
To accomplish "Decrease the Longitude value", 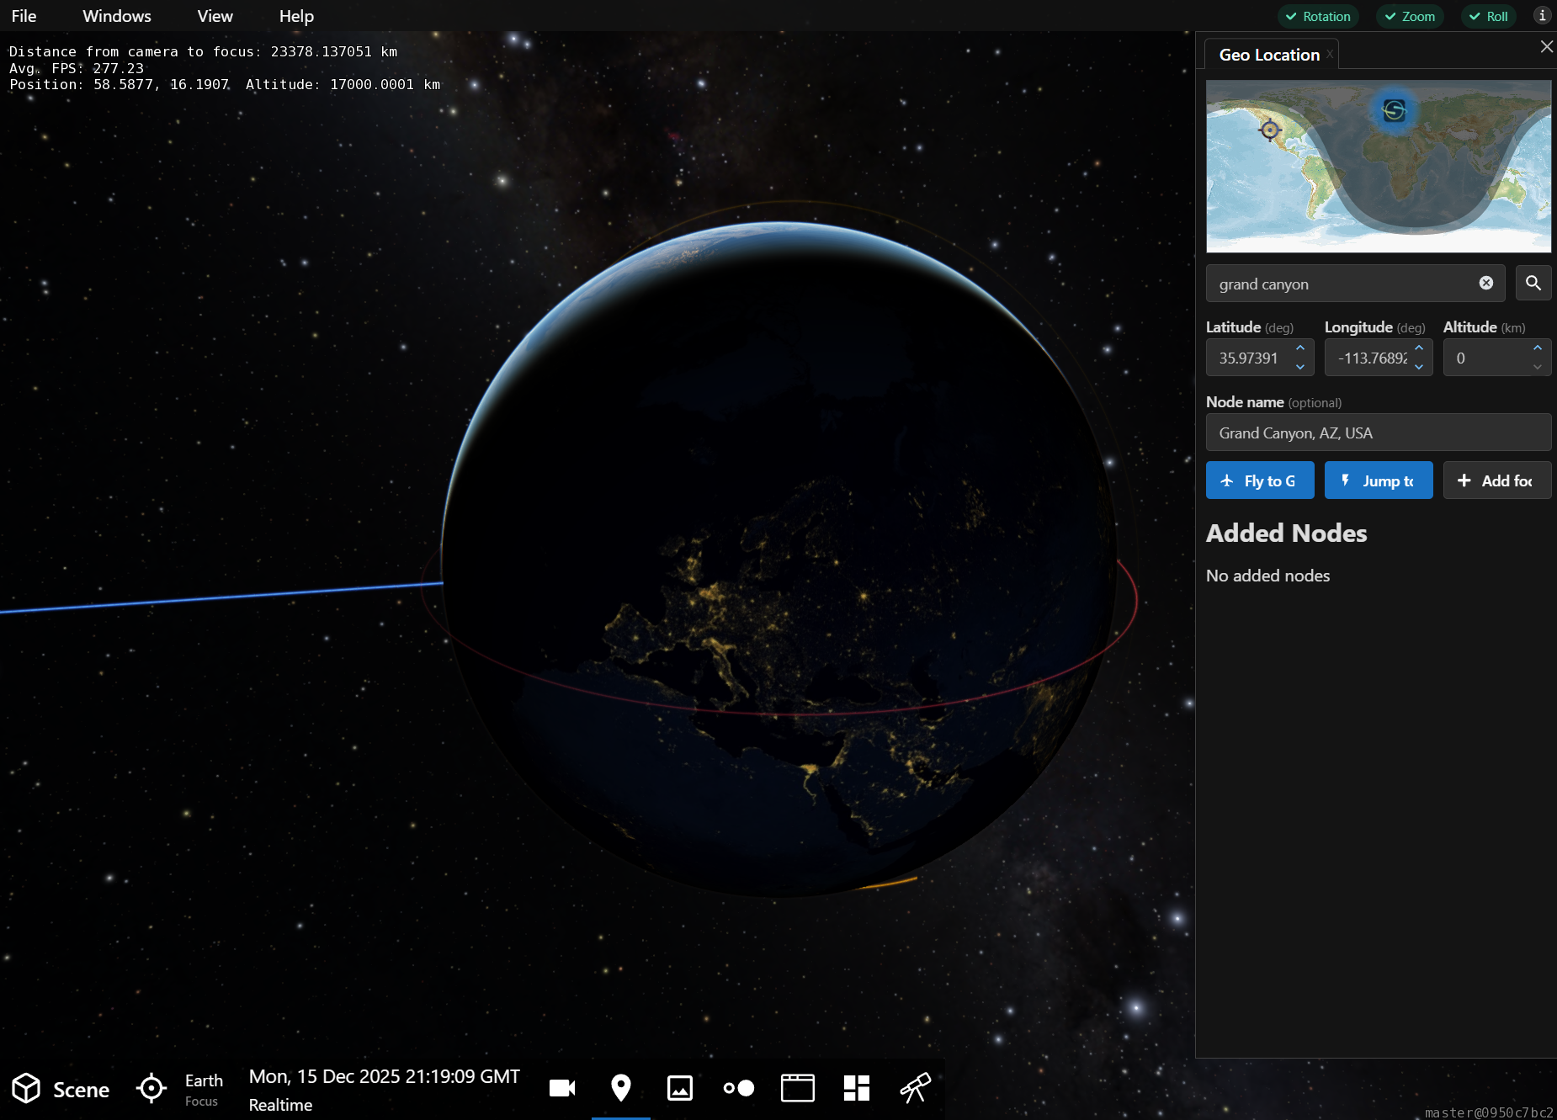I will click(1419, 367).
